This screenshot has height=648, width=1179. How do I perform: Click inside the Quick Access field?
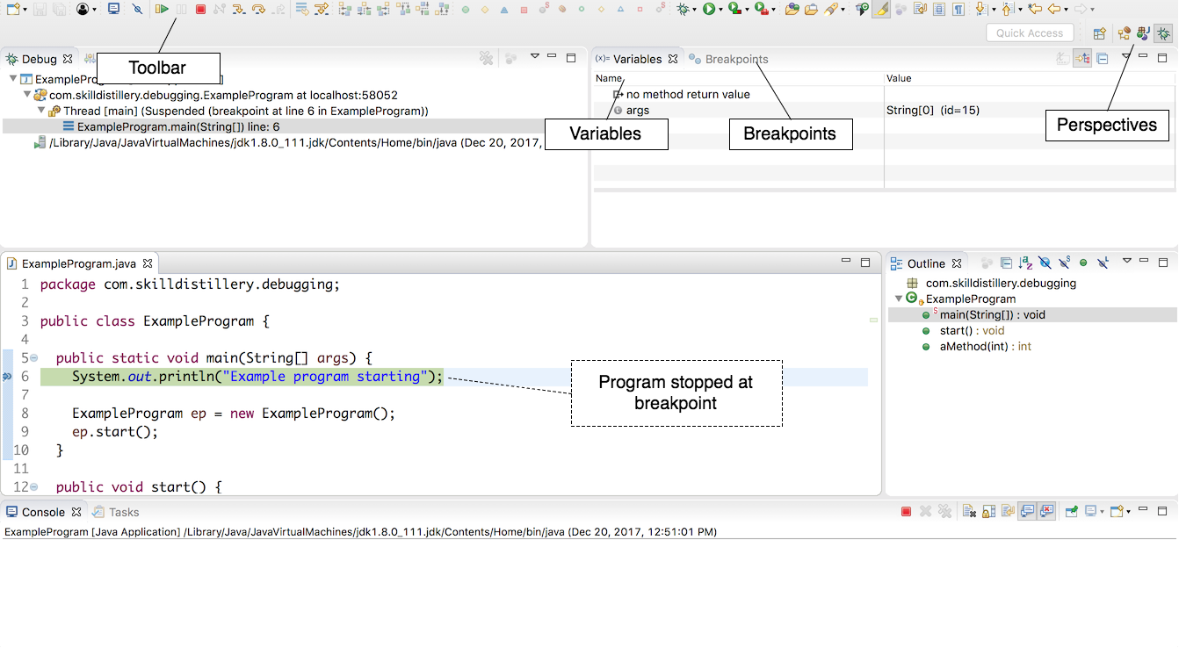1029,32
